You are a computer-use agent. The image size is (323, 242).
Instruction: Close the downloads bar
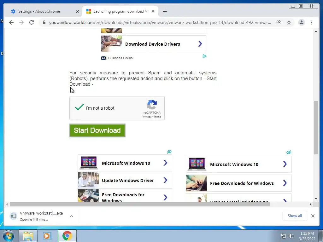[x=313, y=216]
